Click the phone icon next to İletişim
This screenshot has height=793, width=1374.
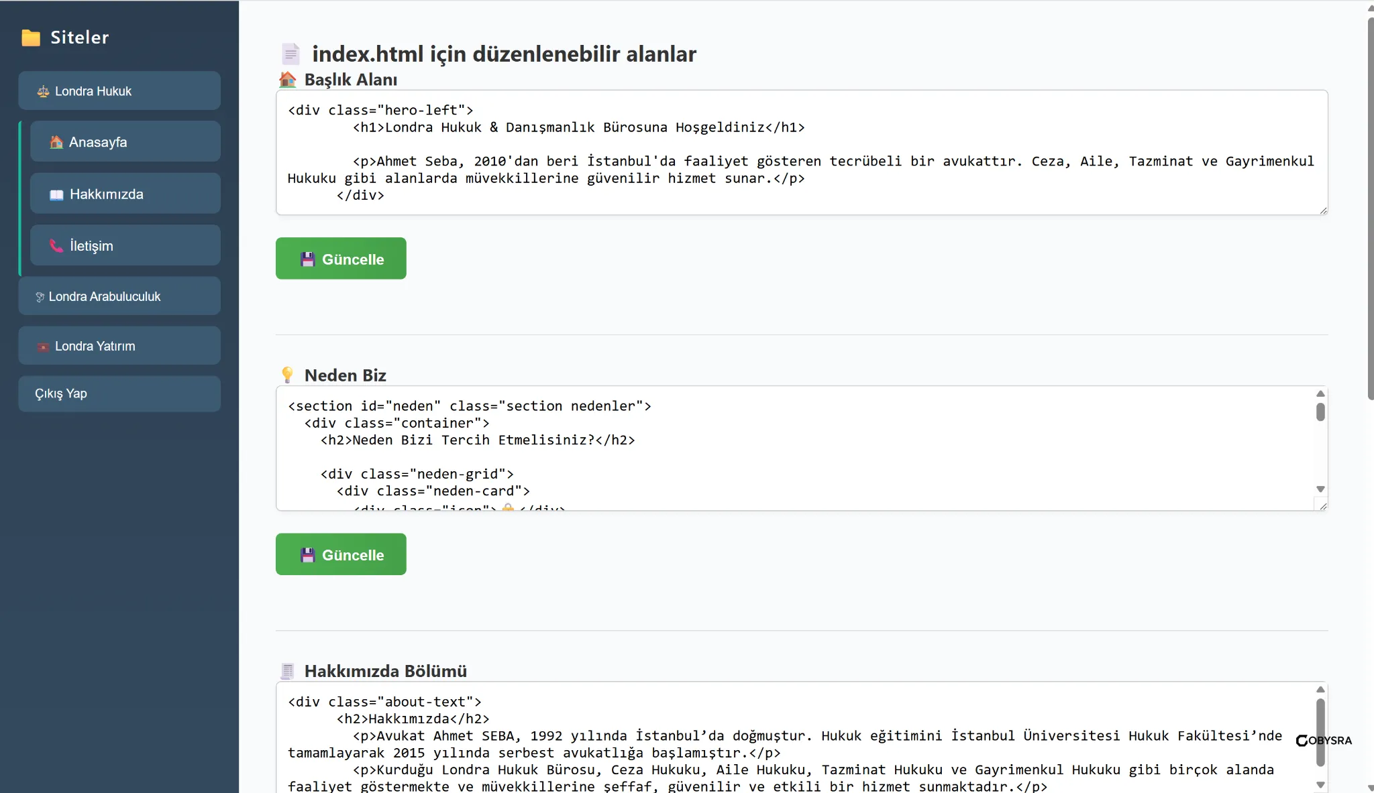(x=56, y=246)
